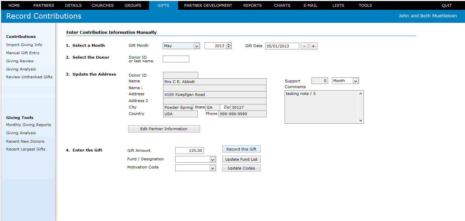
Task: Open the CHARTS menu
Action: point(282,5)
